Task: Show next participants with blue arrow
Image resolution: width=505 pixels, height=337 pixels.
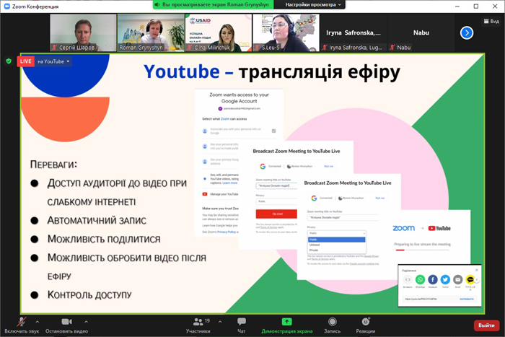Action: pos(467,32)
